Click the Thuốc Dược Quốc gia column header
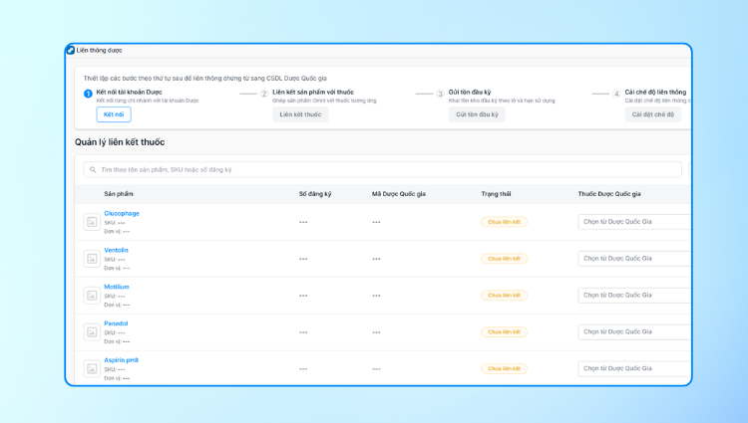The width and height of the screenshot is (748, 423). point(609,194)
